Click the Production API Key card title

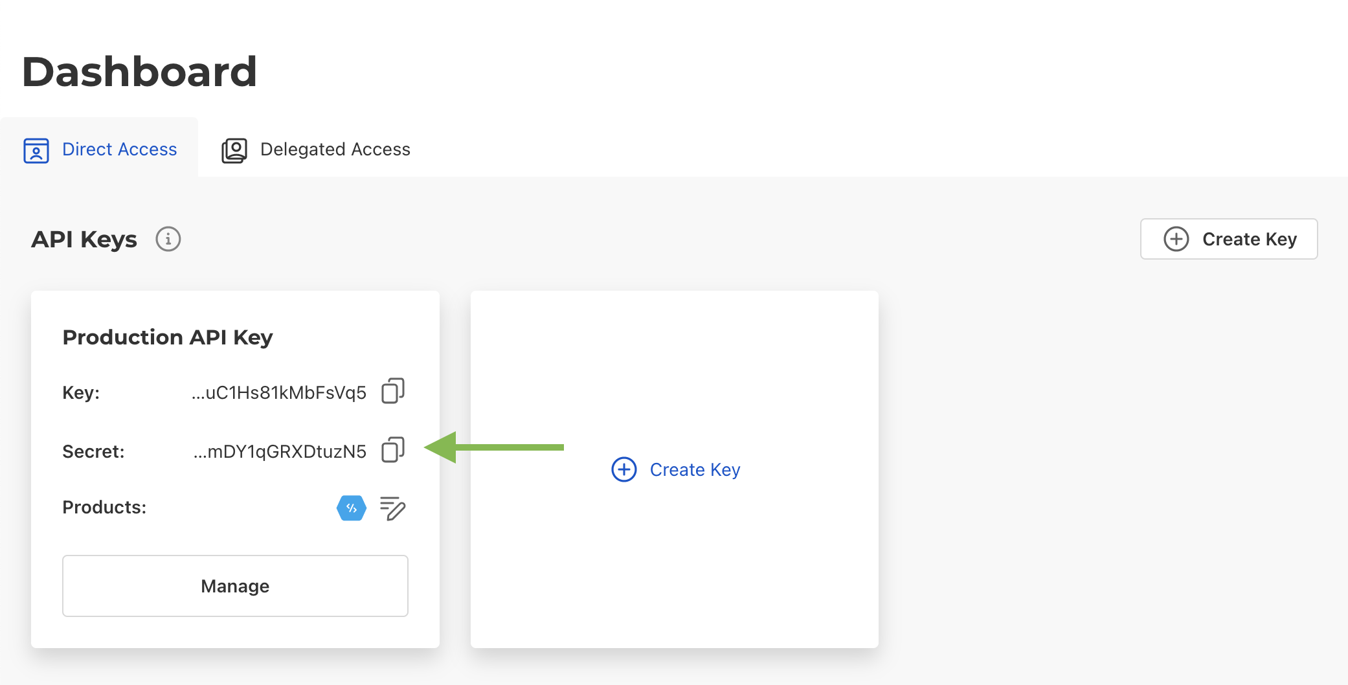[168, 337]
